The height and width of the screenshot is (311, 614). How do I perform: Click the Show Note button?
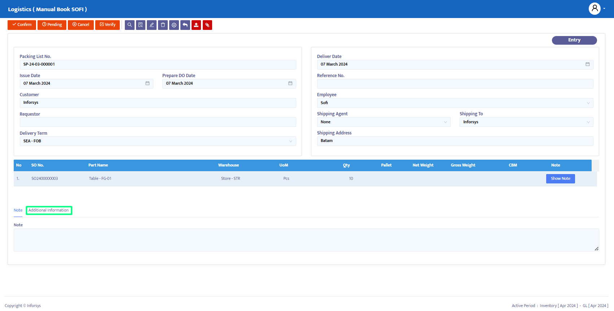pos(561,179)
